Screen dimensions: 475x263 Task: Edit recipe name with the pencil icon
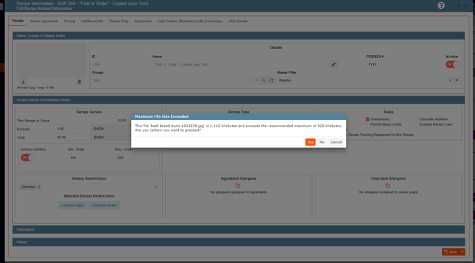(333, 64)
